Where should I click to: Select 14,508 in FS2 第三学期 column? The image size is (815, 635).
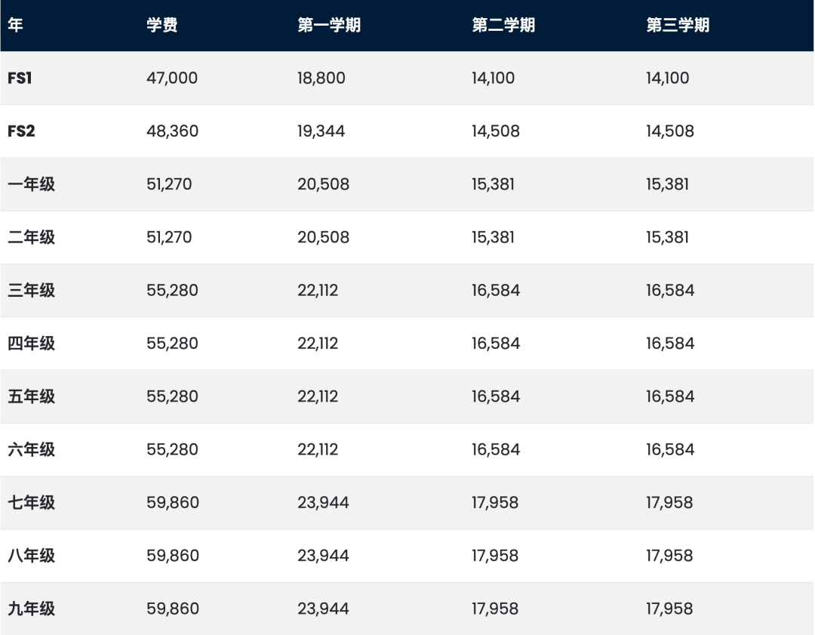(x=669, y=131)
